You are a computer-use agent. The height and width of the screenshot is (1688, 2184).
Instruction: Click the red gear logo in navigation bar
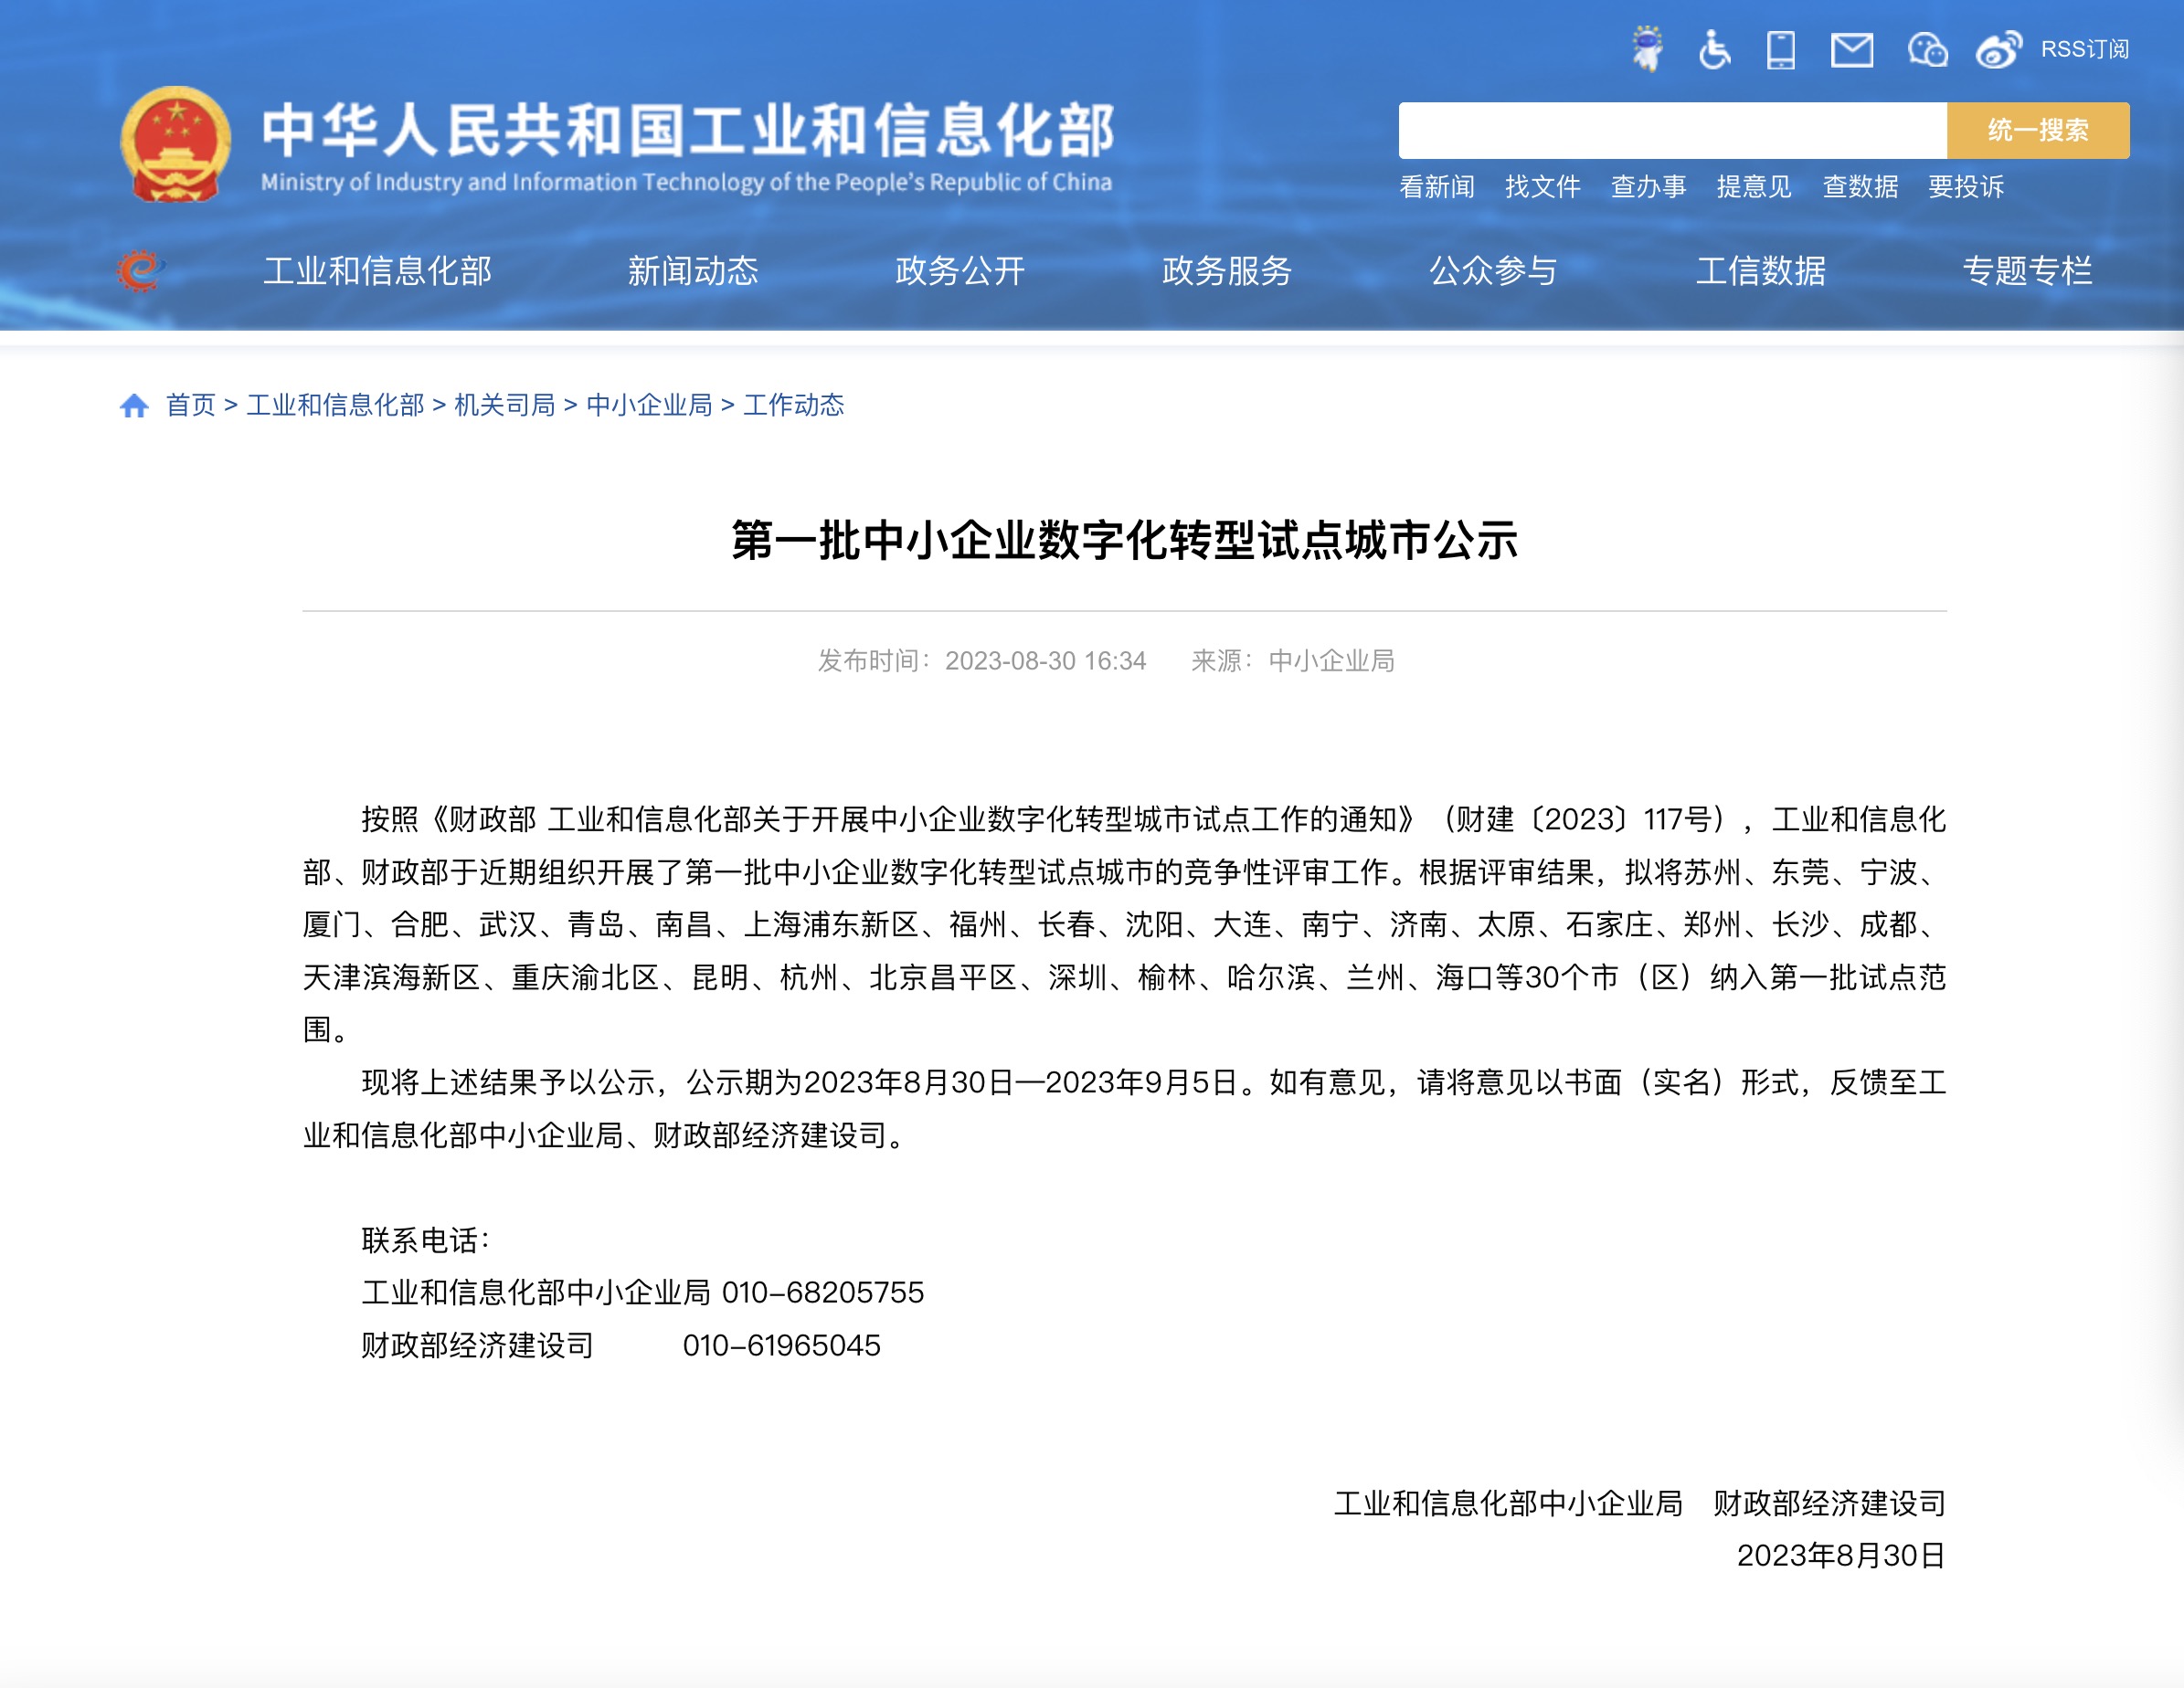[x=140, y=271]
